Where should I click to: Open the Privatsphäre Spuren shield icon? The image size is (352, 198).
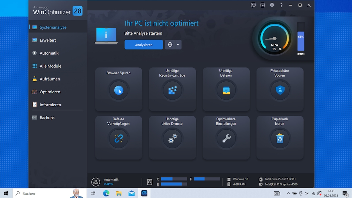(280, 90)
